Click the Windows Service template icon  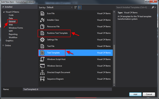[42, 66]
